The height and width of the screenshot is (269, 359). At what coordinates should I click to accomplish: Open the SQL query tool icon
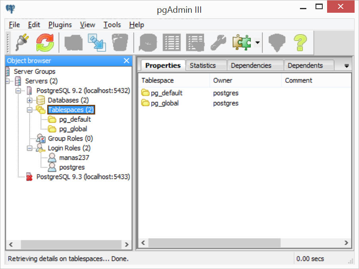point(148,43)
